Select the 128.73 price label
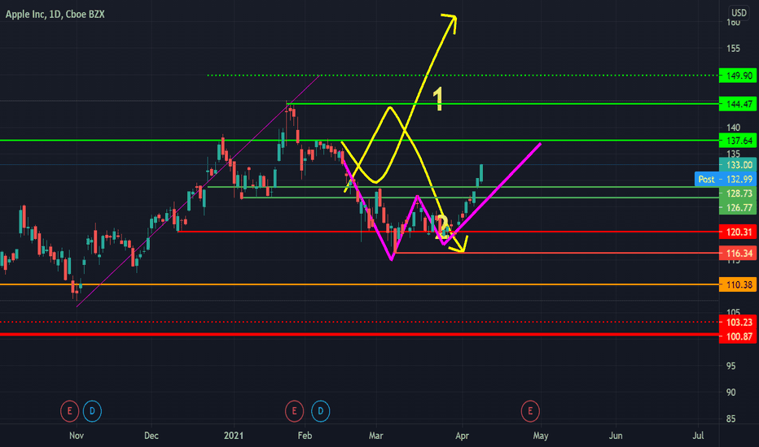759x447 pixels. (738, 193)
